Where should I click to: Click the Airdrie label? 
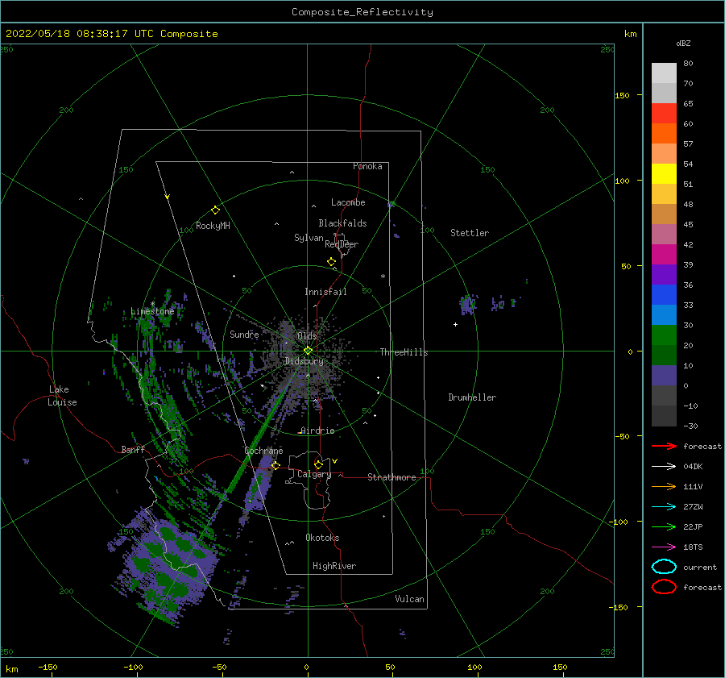tap(317, 431)
